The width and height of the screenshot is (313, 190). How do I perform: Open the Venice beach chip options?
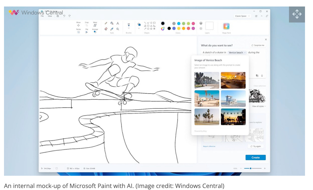tap(245, 52)
